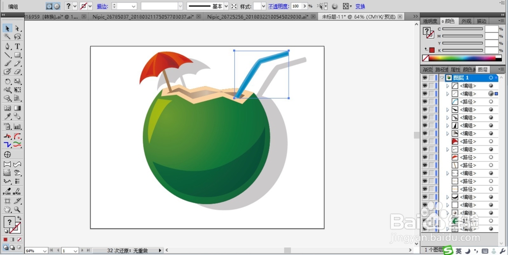Image resolution: width=508 pixels, height=255 pixels.
Task: Choose the Eraser tool
Action: 17,71
